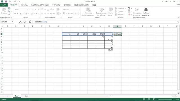Switch to the ВИД tab
Viewport: 180px width, 101px height.
(94, 5)
